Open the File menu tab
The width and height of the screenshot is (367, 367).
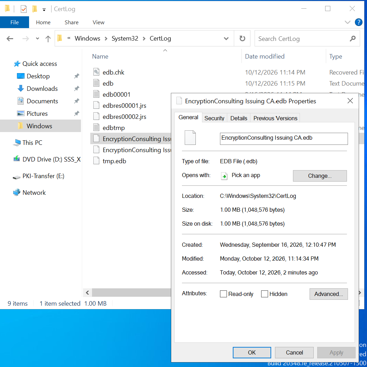click(15, 22)
